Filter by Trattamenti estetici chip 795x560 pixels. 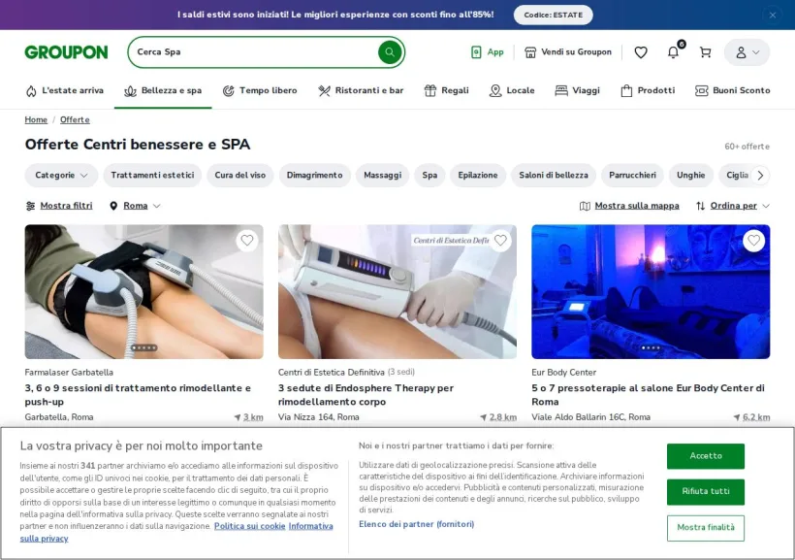(152, 175)
